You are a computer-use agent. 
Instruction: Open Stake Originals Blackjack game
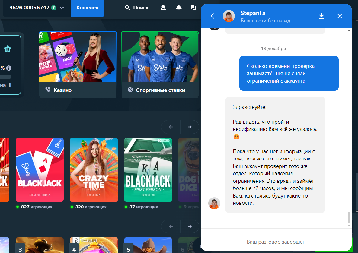[x=40, y=170]
